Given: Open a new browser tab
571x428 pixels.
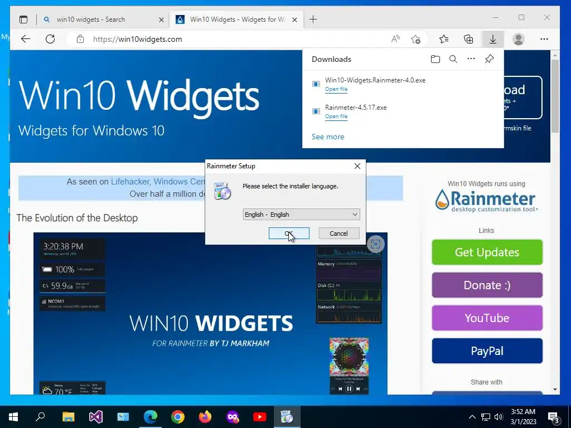Looking at the screenshot, I should coord(313,20).
